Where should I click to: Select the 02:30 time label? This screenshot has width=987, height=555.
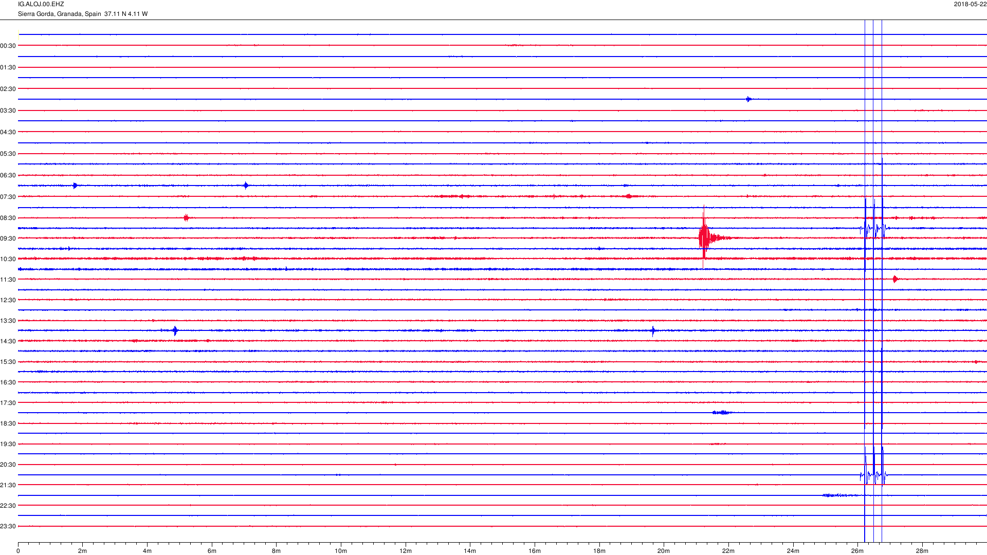point(8,89)
